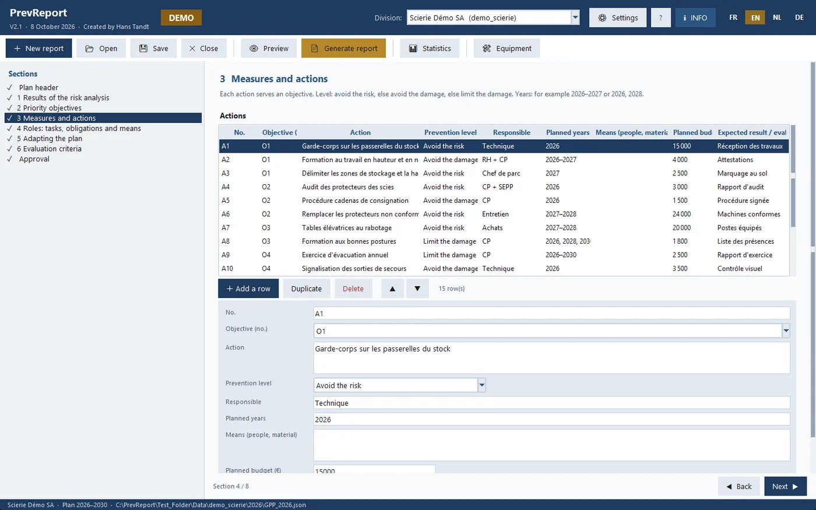Open the Objective (no.) dropdown arrow
This screenshot has width=816, height=510.
click(786, 331)
